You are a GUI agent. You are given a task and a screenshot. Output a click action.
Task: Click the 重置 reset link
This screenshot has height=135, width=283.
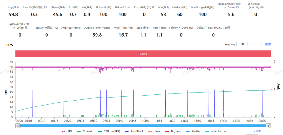tap(268, 44)
